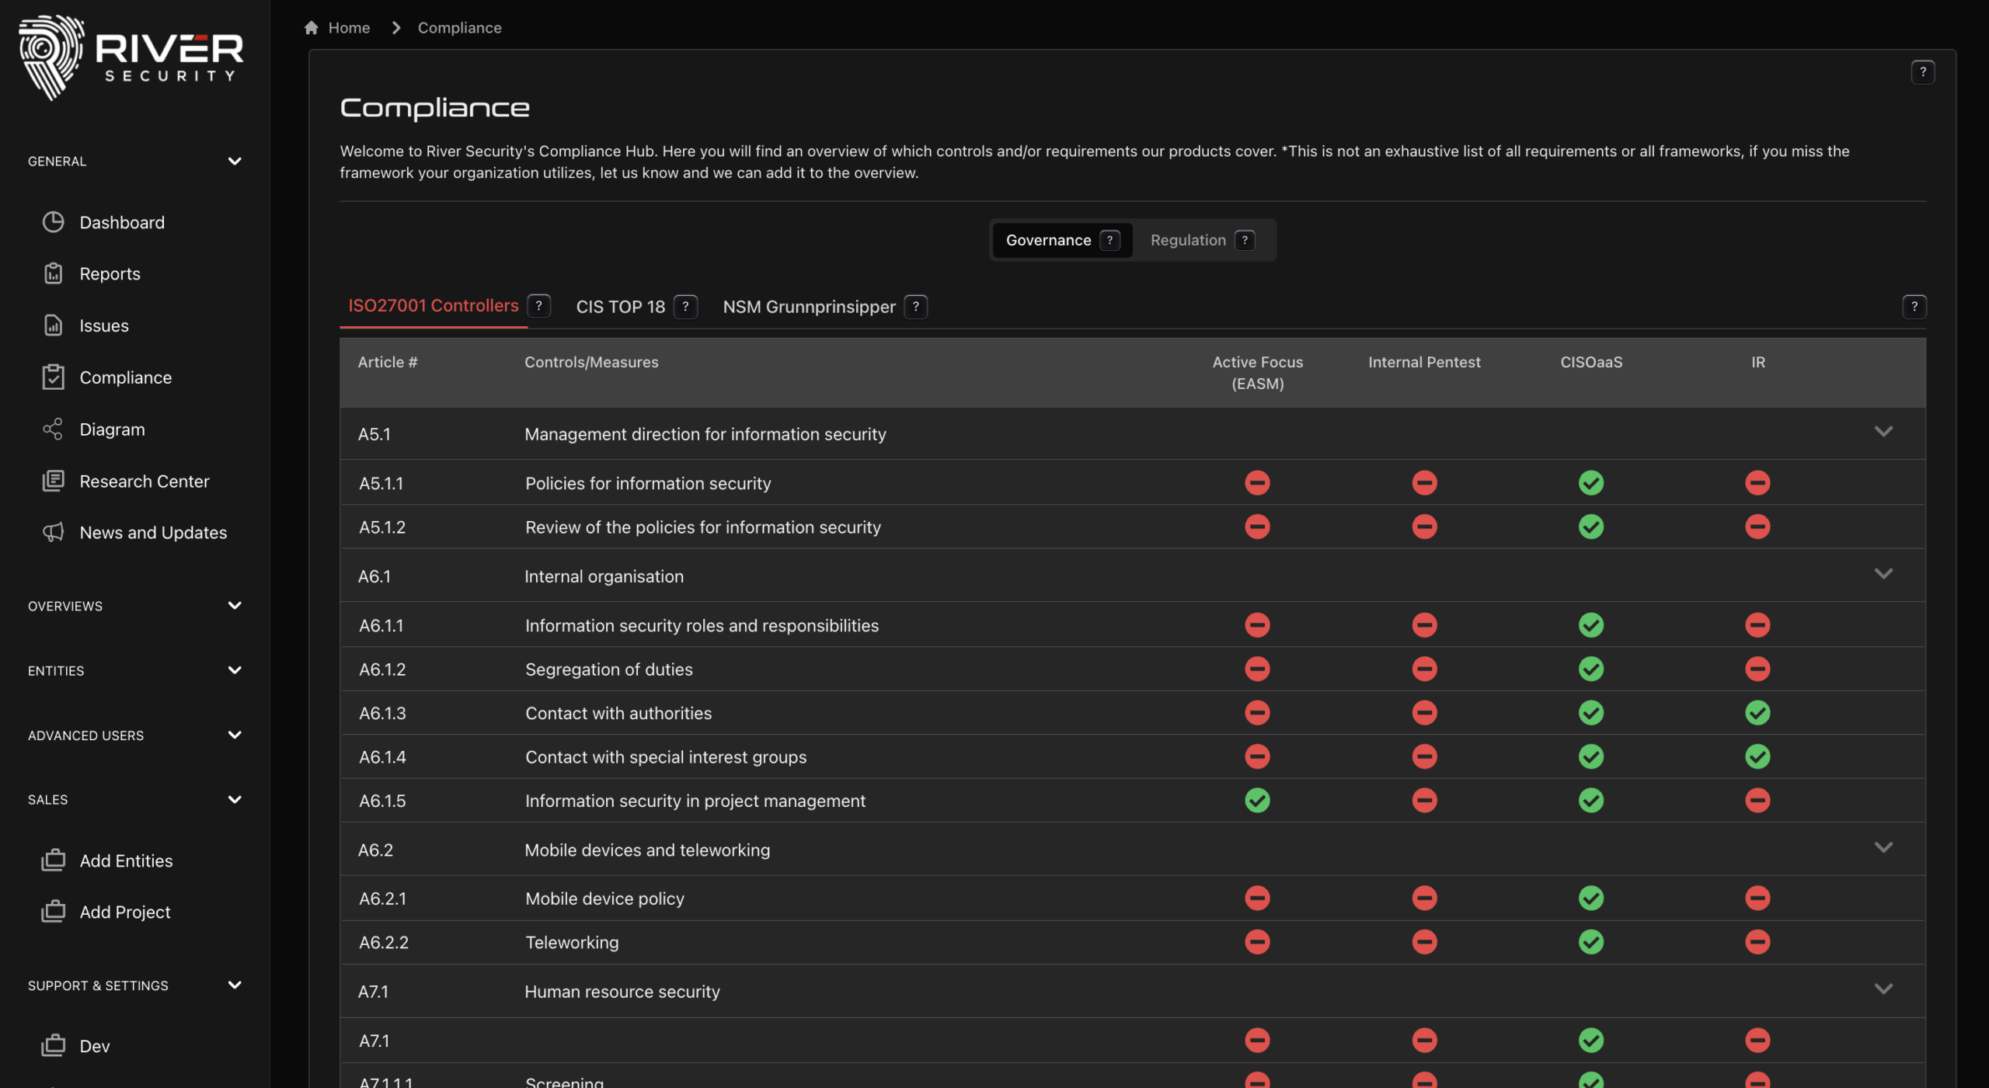Click the help icon beside CIS TOP 18
This screenshot has width=1989, height=1088.
(x=685, y=307)
